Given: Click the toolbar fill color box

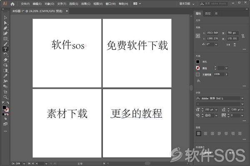Looking at the screenshot, I should (4, 107).
